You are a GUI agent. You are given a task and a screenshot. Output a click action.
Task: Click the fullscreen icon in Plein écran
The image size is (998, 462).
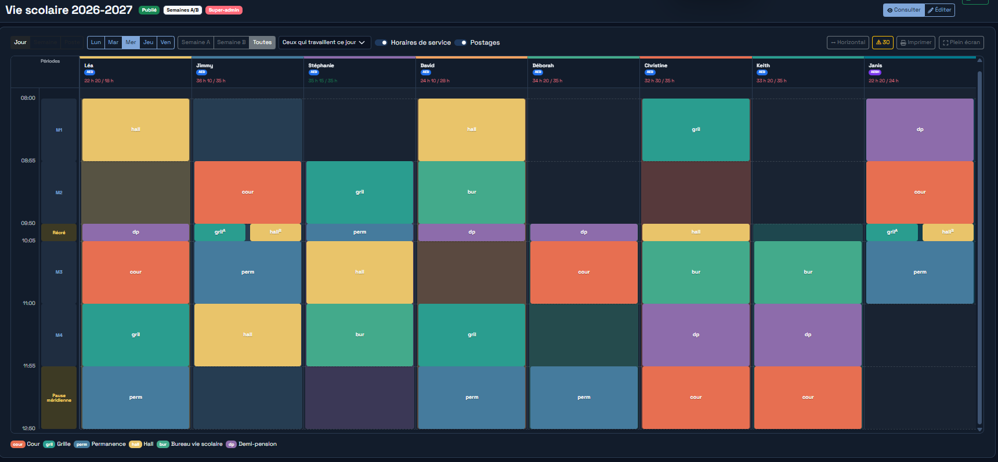[x=946, y=43]
